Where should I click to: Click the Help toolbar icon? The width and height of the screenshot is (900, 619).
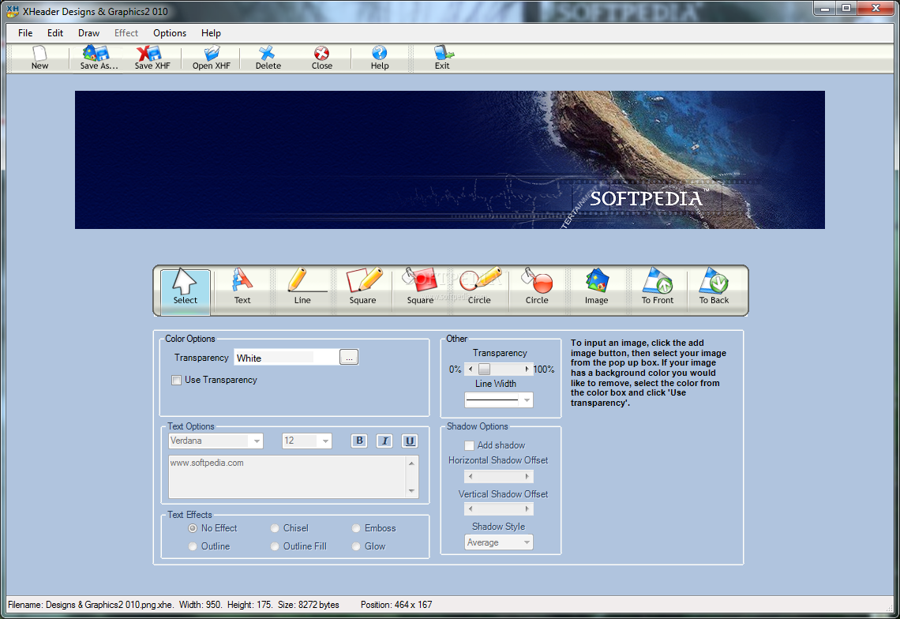[380, 58]
